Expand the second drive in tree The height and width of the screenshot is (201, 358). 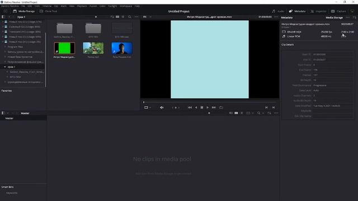point(2,27)
